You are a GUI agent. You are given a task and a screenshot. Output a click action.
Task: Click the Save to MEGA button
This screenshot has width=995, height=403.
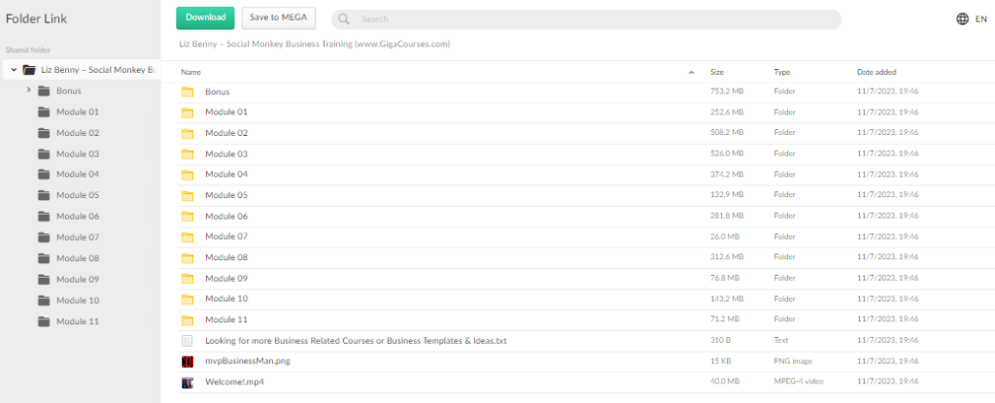[x=278, y=17]
